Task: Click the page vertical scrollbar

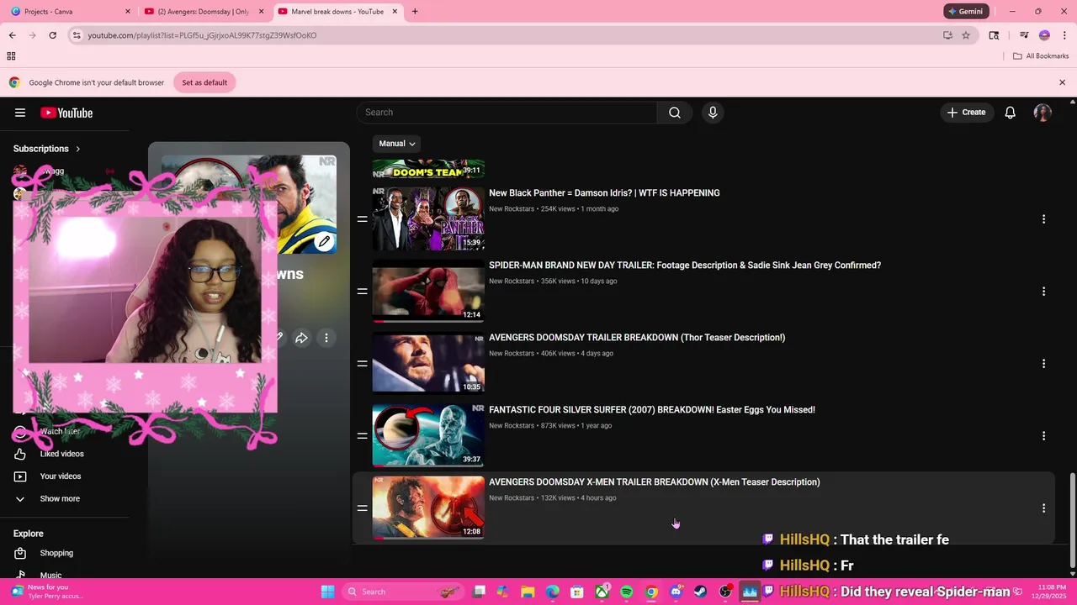Action: tap(1071, 519)
